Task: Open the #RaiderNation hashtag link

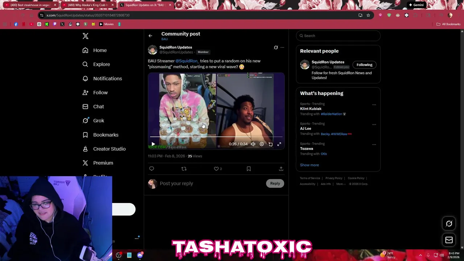Action: click(331, 114)
